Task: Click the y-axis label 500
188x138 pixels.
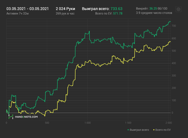Action: tap(174, 51)
